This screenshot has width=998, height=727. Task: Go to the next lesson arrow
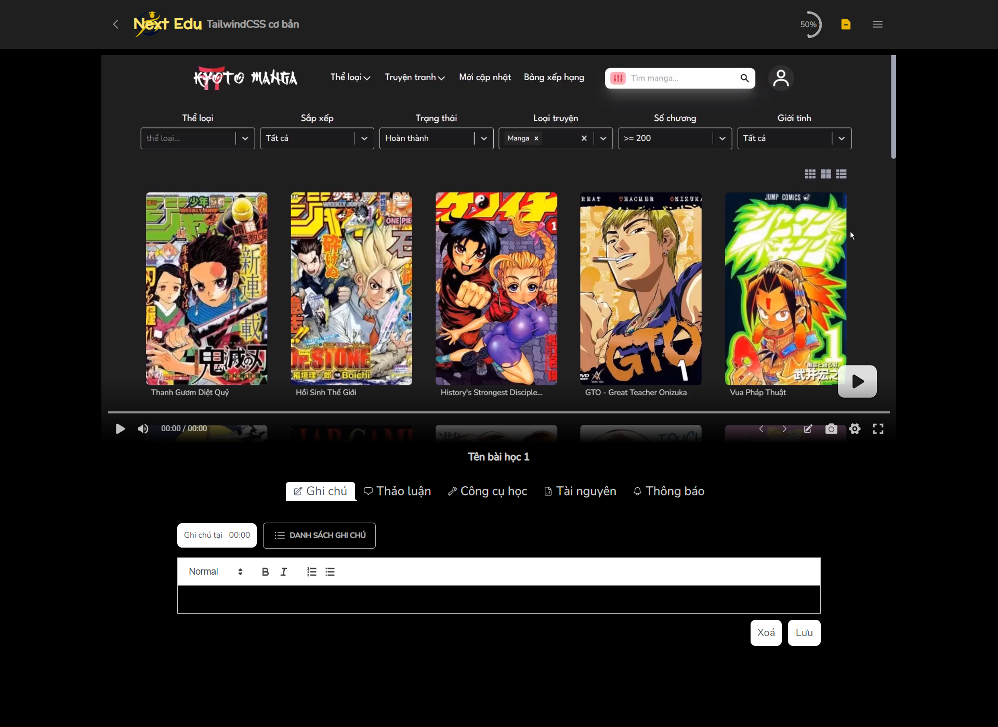point(784,429)
